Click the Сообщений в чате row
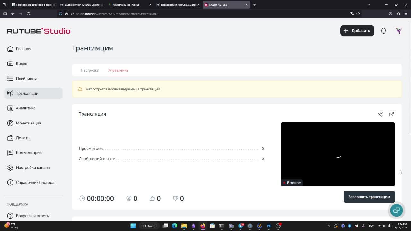Screen dimensions: 411x231 tap(171, 159)
